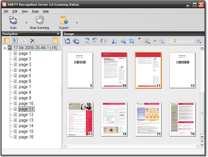The width and height of the screenshot is (208, 157).
Task: Select page 14 in the Navigator tree
Action: pos(26,126)
